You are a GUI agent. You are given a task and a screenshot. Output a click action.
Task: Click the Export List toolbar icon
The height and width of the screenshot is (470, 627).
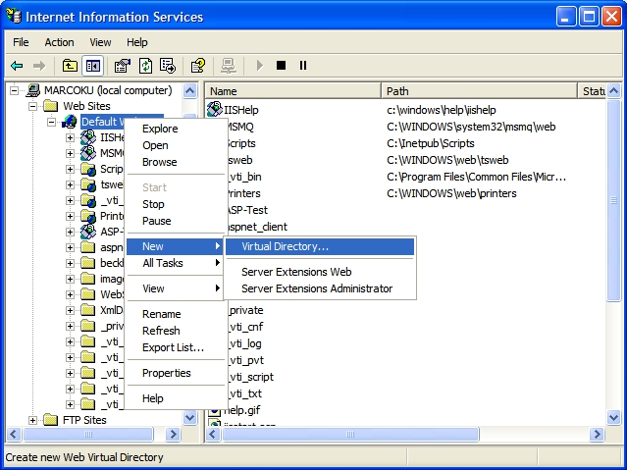pos(168,66)
